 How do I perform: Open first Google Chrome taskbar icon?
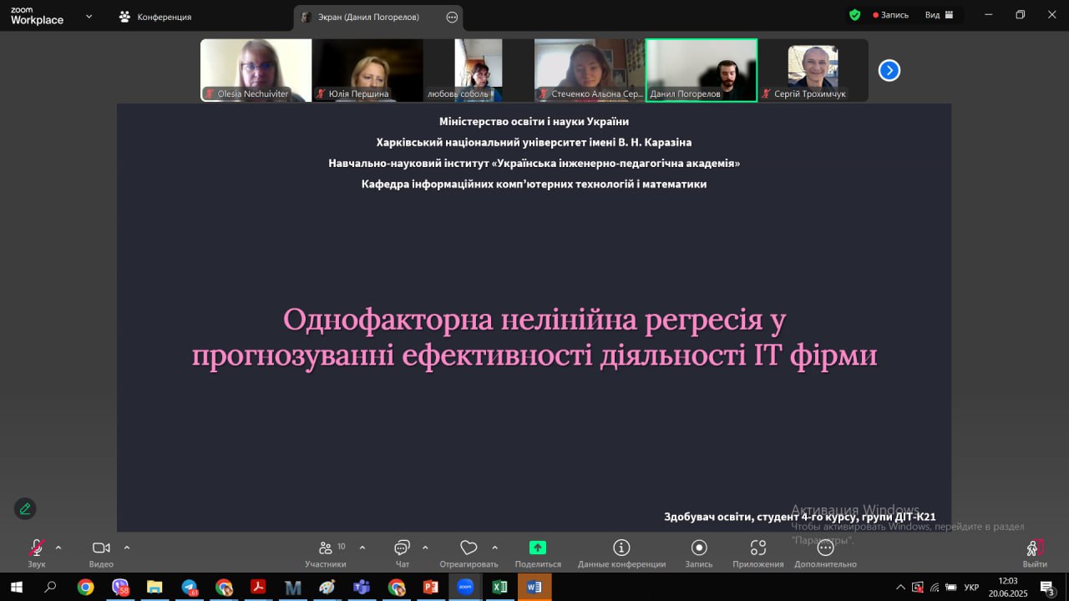85,587
